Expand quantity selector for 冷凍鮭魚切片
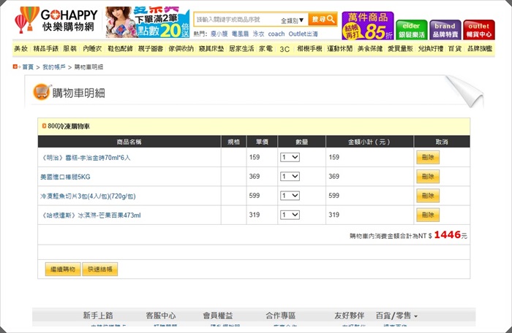The width and height of the screenshot is (512, 333). [x=290, y=196]
